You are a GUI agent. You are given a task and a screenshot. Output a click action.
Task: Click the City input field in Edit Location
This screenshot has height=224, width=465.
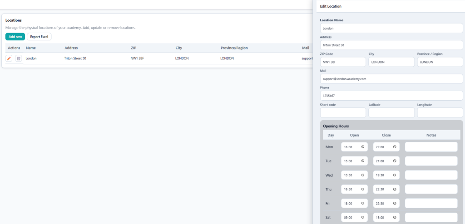click(x=391, y=62)
